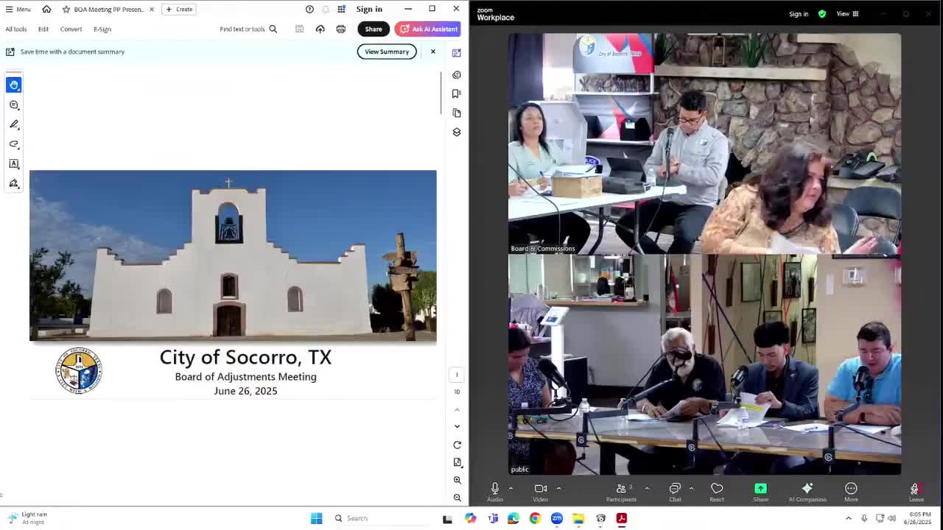943x530 pixels.
Task: Select the freehand draw tool
Action: pyautogui.click(x=14, y=144)
